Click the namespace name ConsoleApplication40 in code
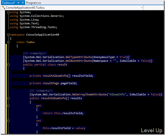The height and width of the screenshot is (135, 165). (x=42, y=35)
